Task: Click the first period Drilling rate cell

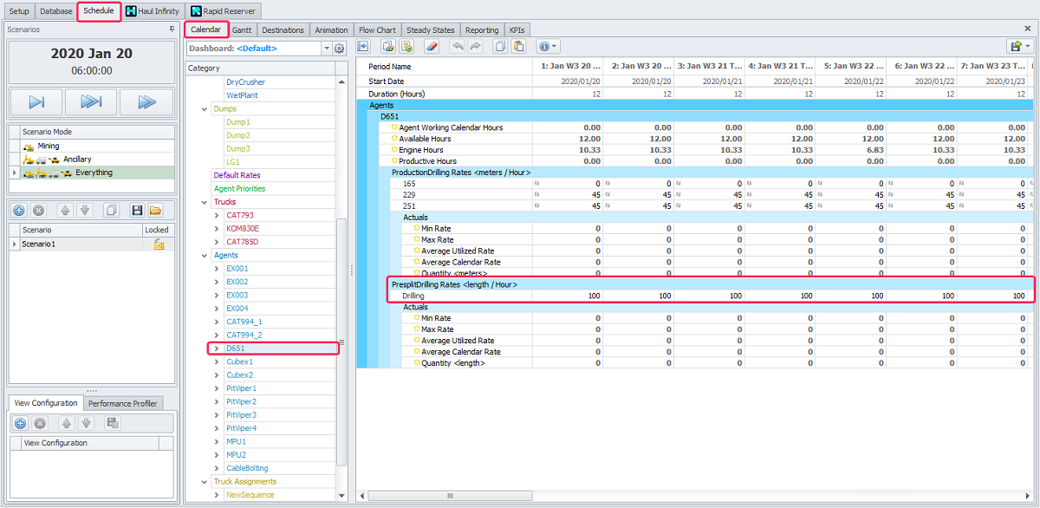Action: tap(567, 296)
